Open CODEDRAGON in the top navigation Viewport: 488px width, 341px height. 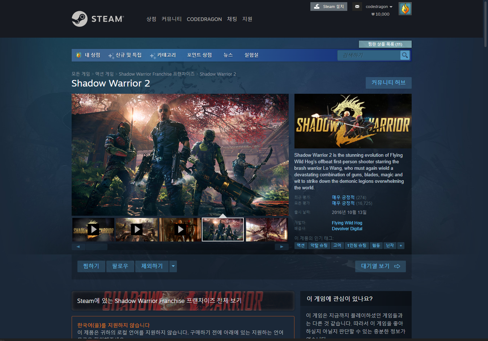[x=204, y=19]
